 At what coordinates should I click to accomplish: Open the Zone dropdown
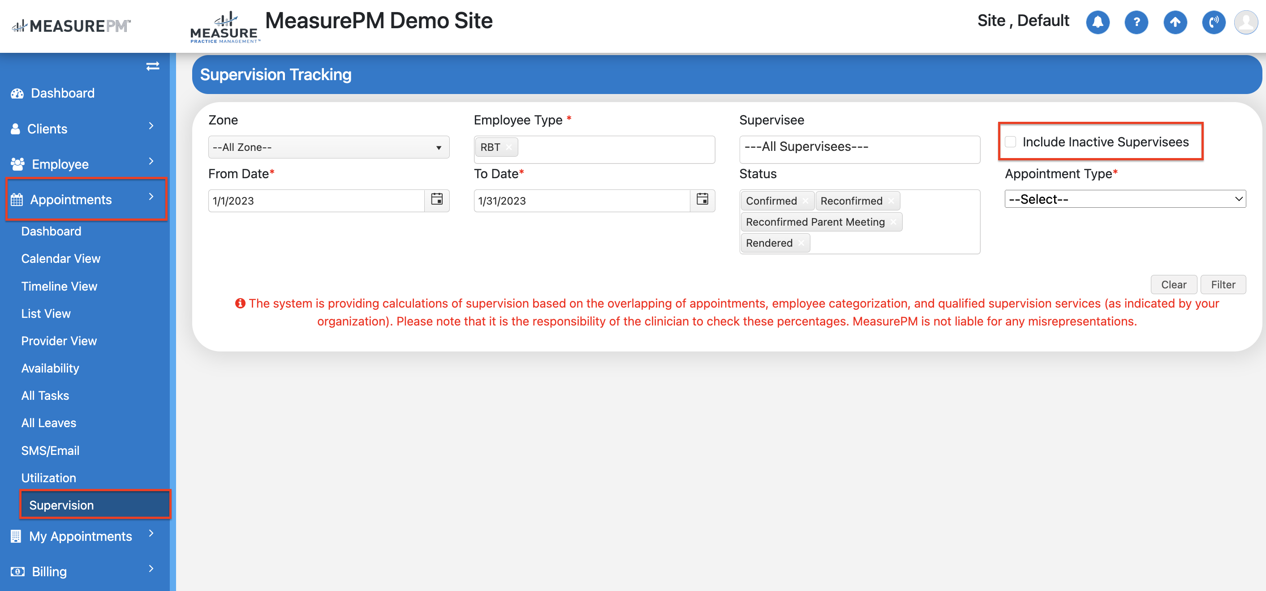[x=328, y=147]
